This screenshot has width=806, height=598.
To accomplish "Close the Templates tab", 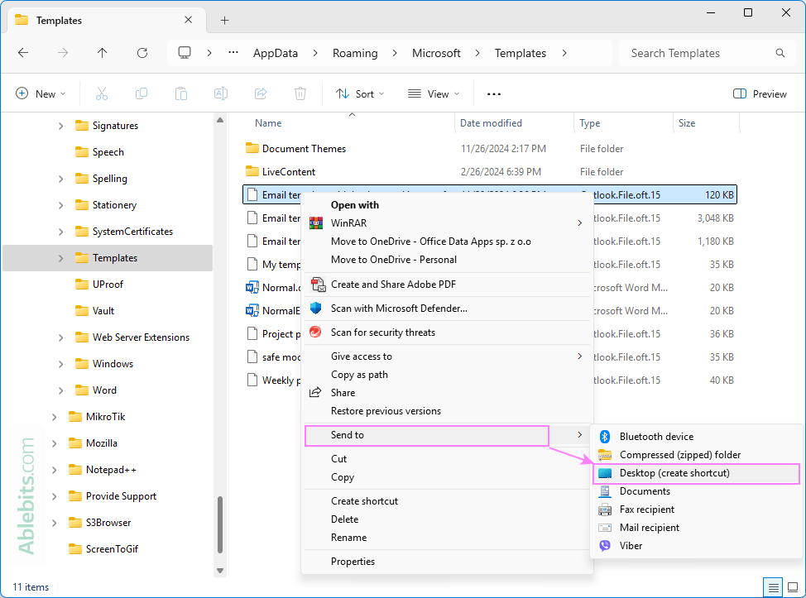I will coord(188,20).
